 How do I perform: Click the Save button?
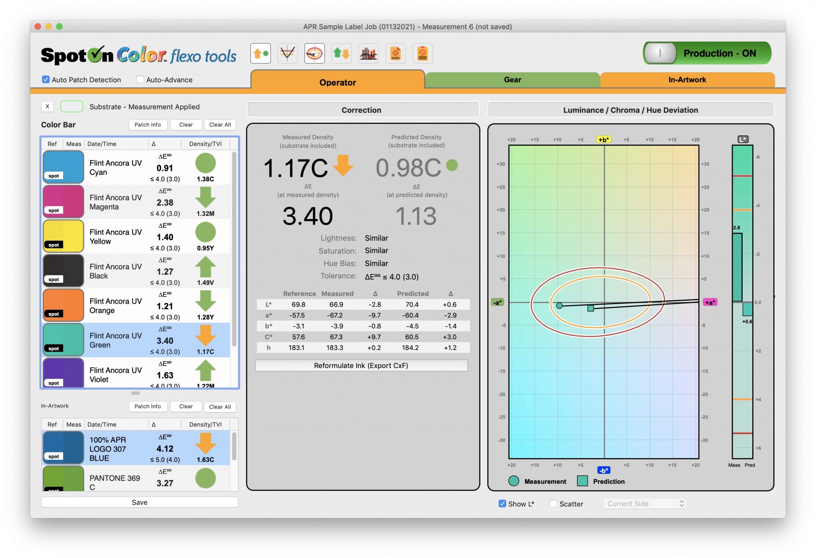coord(139,502)
